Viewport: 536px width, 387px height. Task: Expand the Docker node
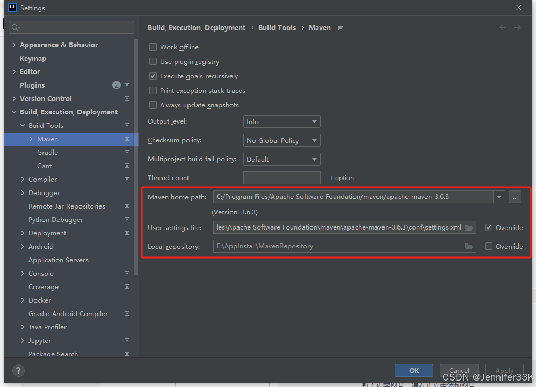23,300
